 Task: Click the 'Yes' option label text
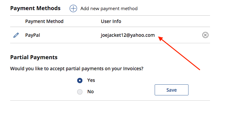click(x=91, y=80)
